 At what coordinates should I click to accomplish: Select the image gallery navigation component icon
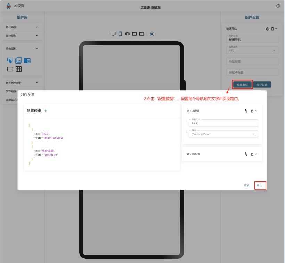(x=19, y=60)
